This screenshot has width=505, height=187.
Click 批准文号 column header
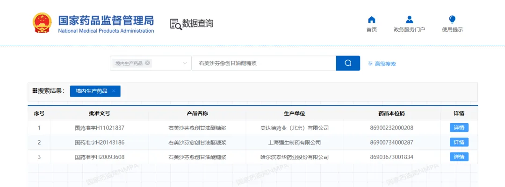(x=100, y=113)
